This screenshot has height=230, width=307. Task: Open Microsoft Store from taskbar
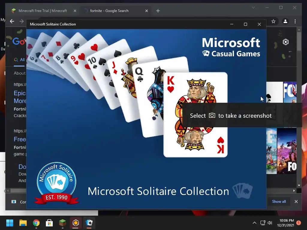coord(49,223)
